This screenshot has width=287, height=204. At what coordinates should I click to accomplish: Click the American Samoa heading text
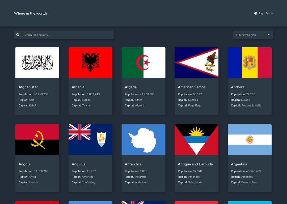pos(192,87)
